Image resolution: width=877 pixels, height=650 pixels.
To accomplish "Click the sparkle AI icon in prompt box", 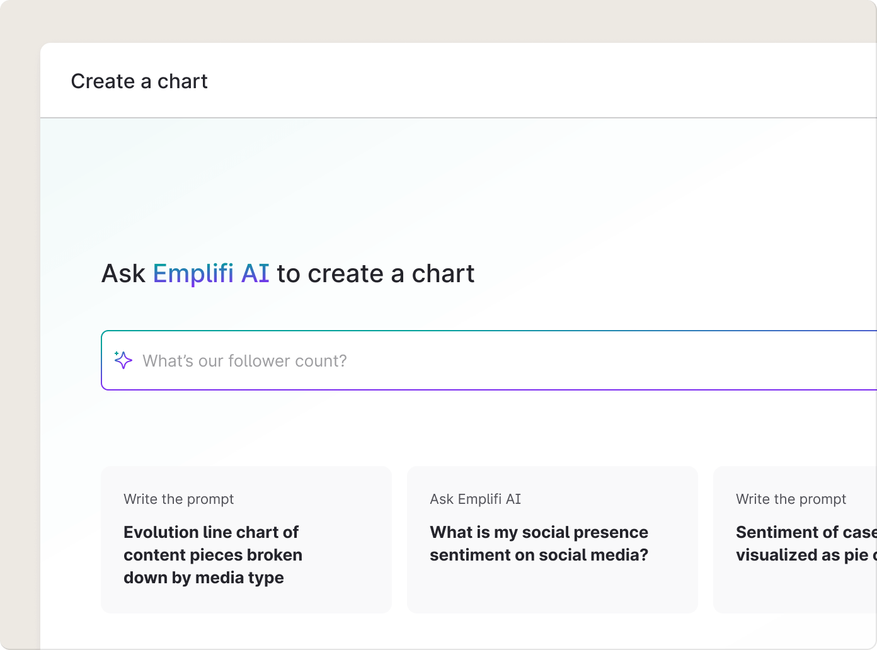I will pos(123,360).
